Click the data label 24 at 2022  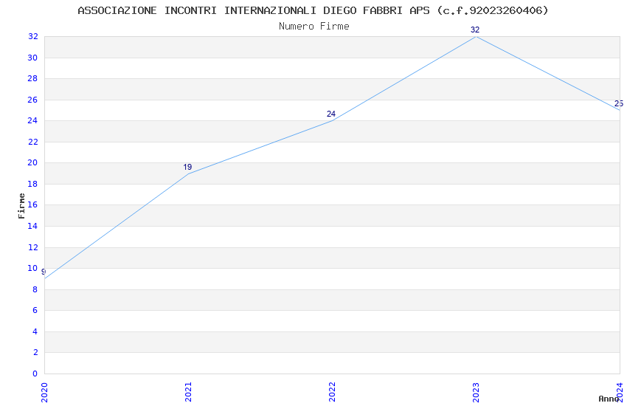click(x=331, y=114)
